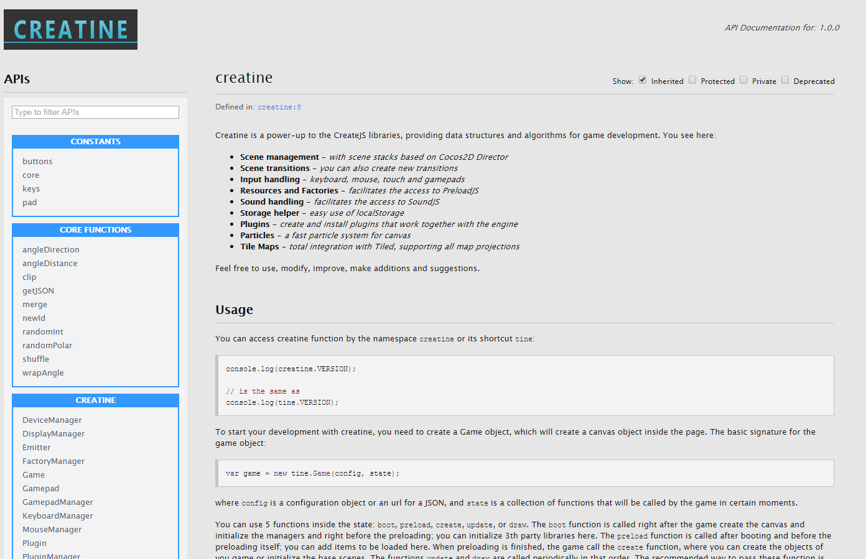Open the Game class documentation
The width and height of the screenshot is (866, 559).
(34, 475)
